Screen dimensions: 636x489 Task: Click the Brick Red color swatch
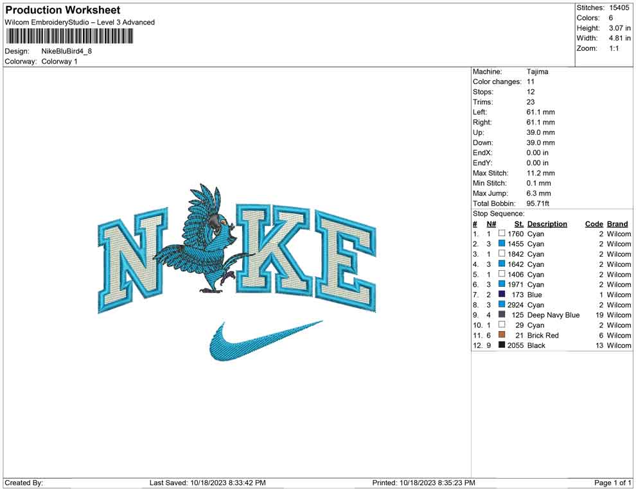[502, 334]
